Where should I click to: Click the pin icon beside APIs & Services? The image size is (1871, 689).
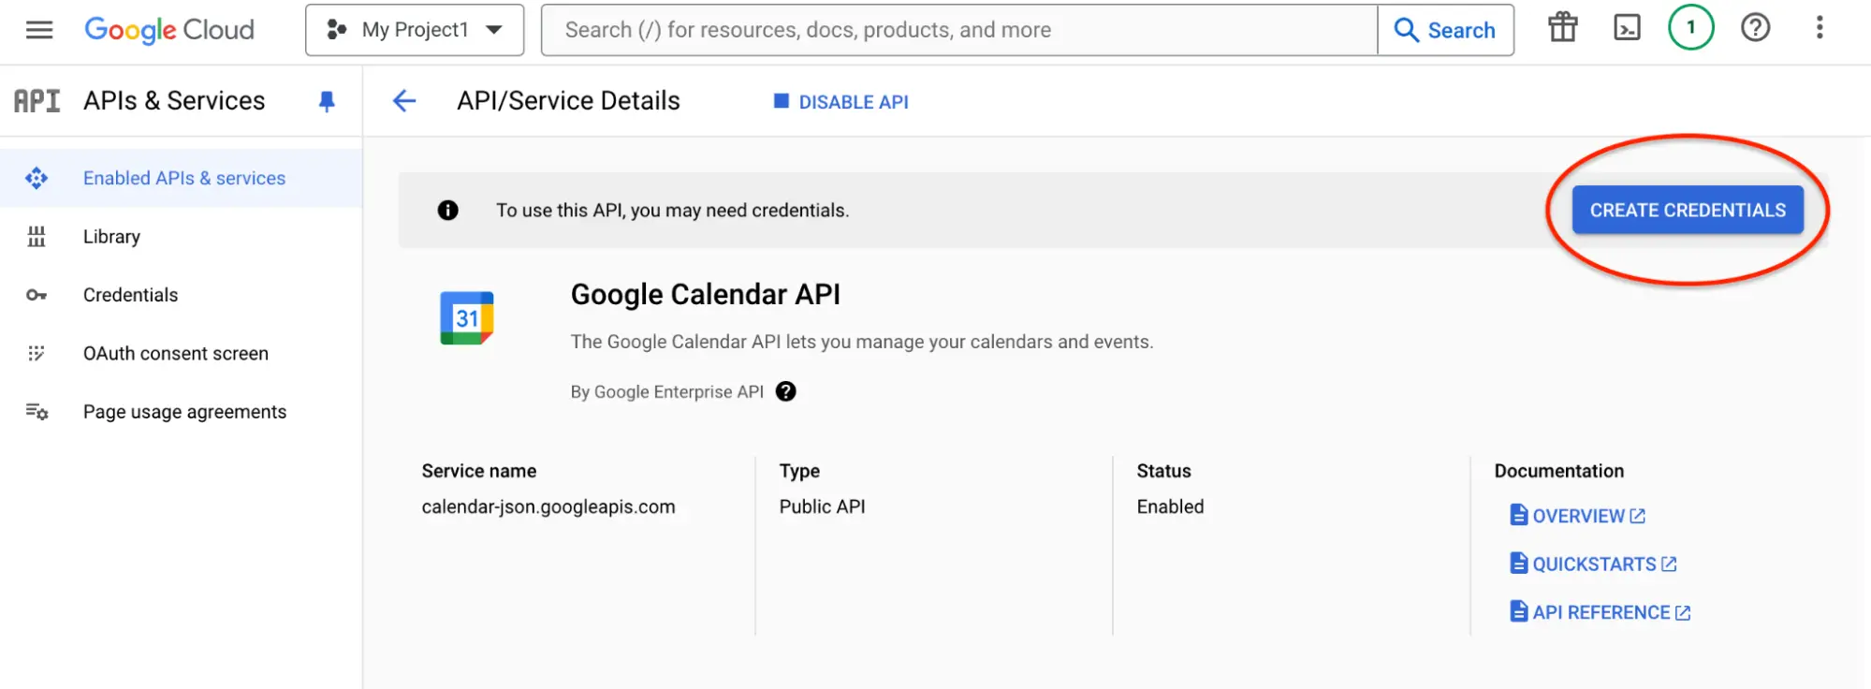pyautogui.click(x=327, y=101)
